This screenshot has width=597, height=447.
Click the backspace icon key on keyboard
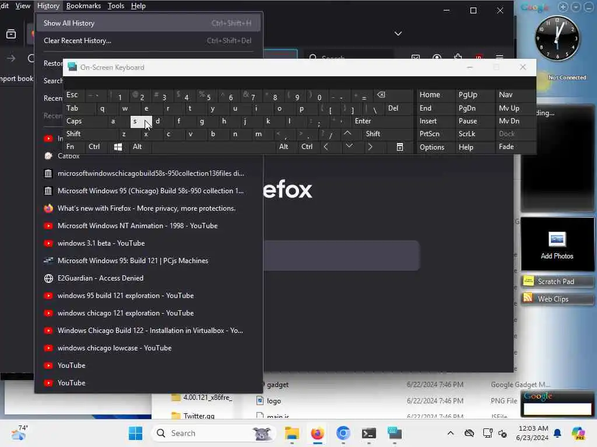[393, 95]
